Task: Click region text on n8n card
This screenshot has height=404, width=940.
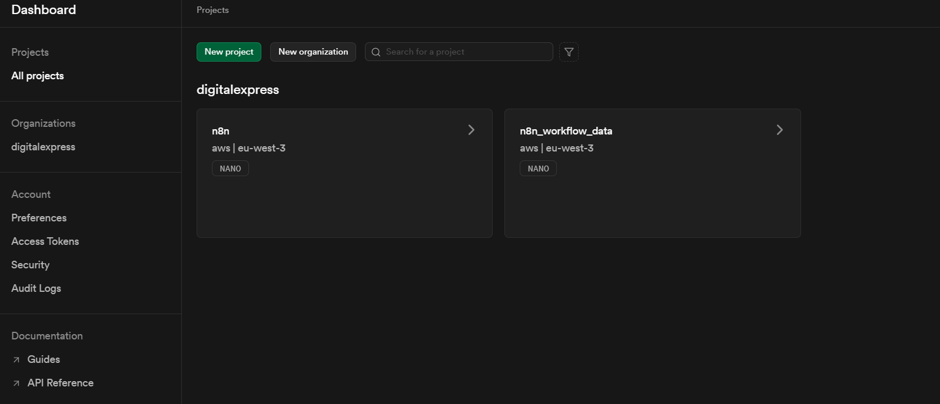Action: point(249,148)
